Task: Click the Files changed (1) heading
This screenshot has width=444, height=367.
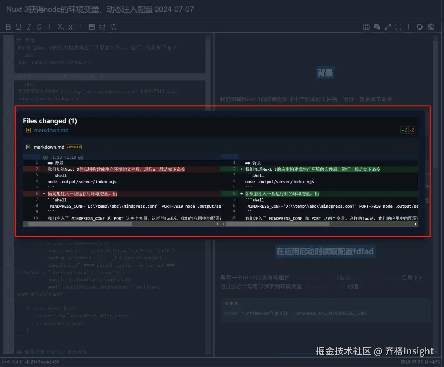Action: [50, 121]
